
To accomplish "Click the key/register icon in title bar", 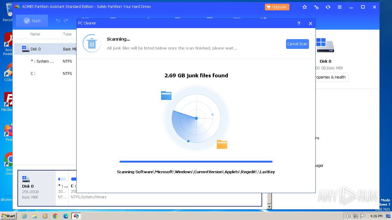I will pyautogui.click(x=316, y=7).
